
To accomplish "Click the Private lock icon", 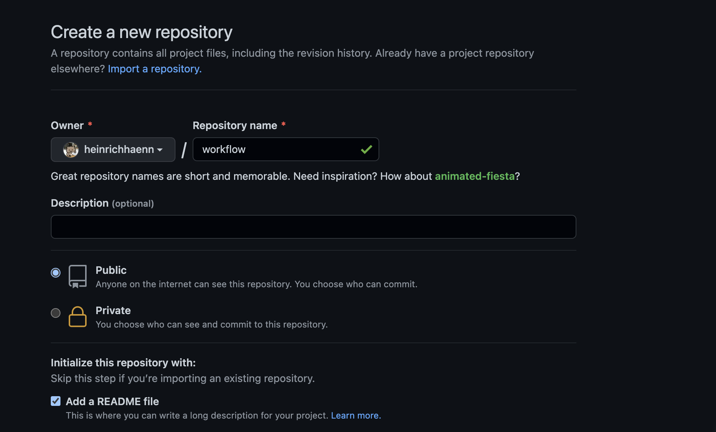I will coord(78,317).
